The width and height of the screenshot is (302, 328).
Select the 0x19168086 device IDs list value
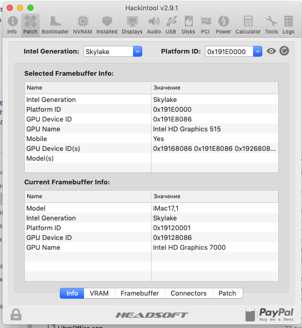click(x=214, y=148)
